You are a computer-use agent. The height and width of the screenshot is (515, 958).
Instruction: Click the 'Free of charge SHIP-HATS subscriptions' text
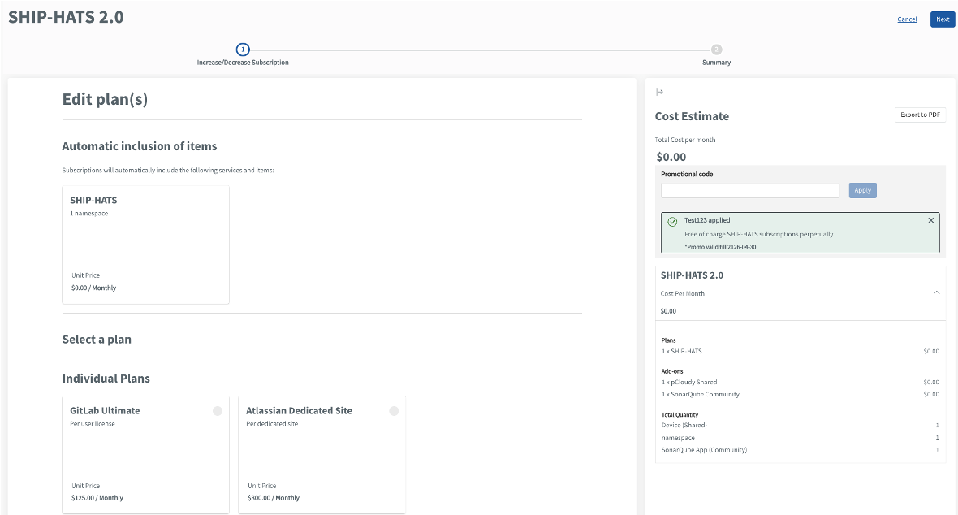pos(759,234)
